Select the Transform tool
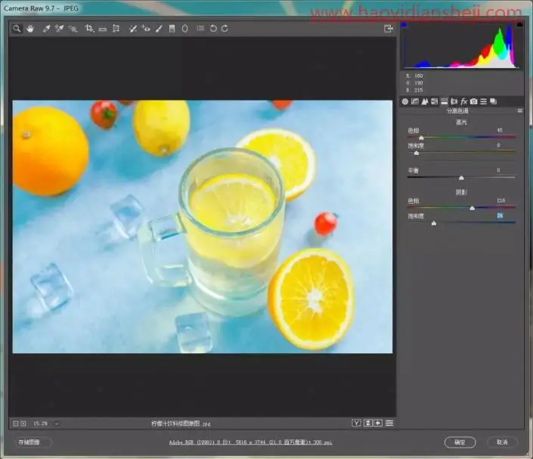This screenshot has width=533, height=459. click(116, 29)
